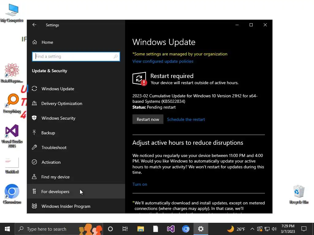Open Cortana from the taskbar circle icon
Screen dimensions: 314x235
[x=110, y=229]
